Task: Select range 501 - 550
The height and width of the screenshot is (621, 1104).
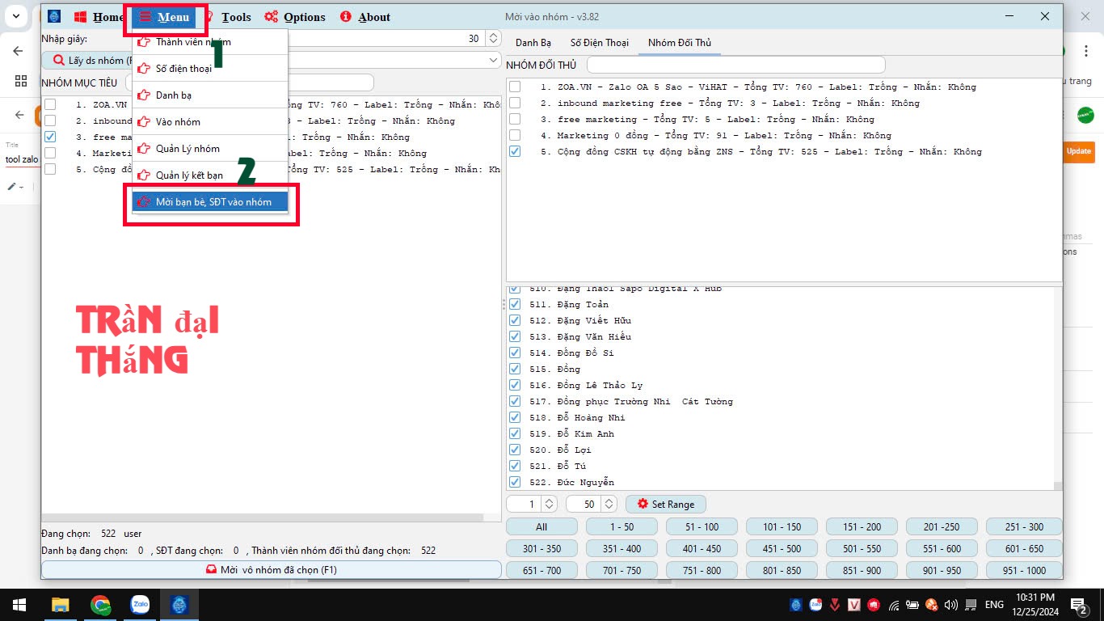Action: tap(862, 548)
